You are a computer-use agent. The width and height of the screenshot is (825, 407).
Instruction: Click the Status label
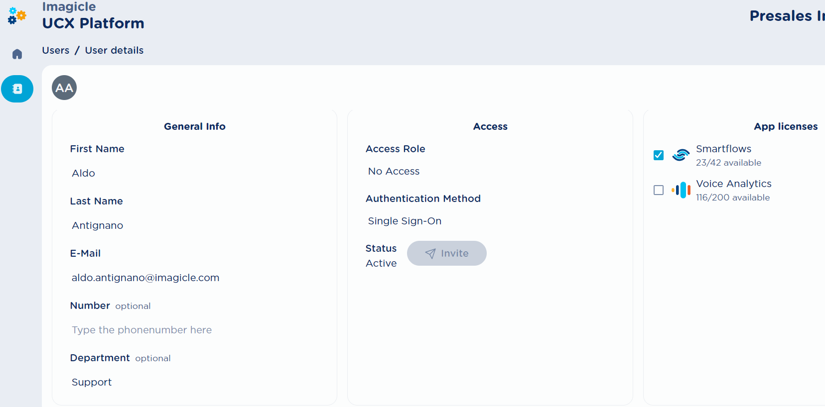point(381,248)
